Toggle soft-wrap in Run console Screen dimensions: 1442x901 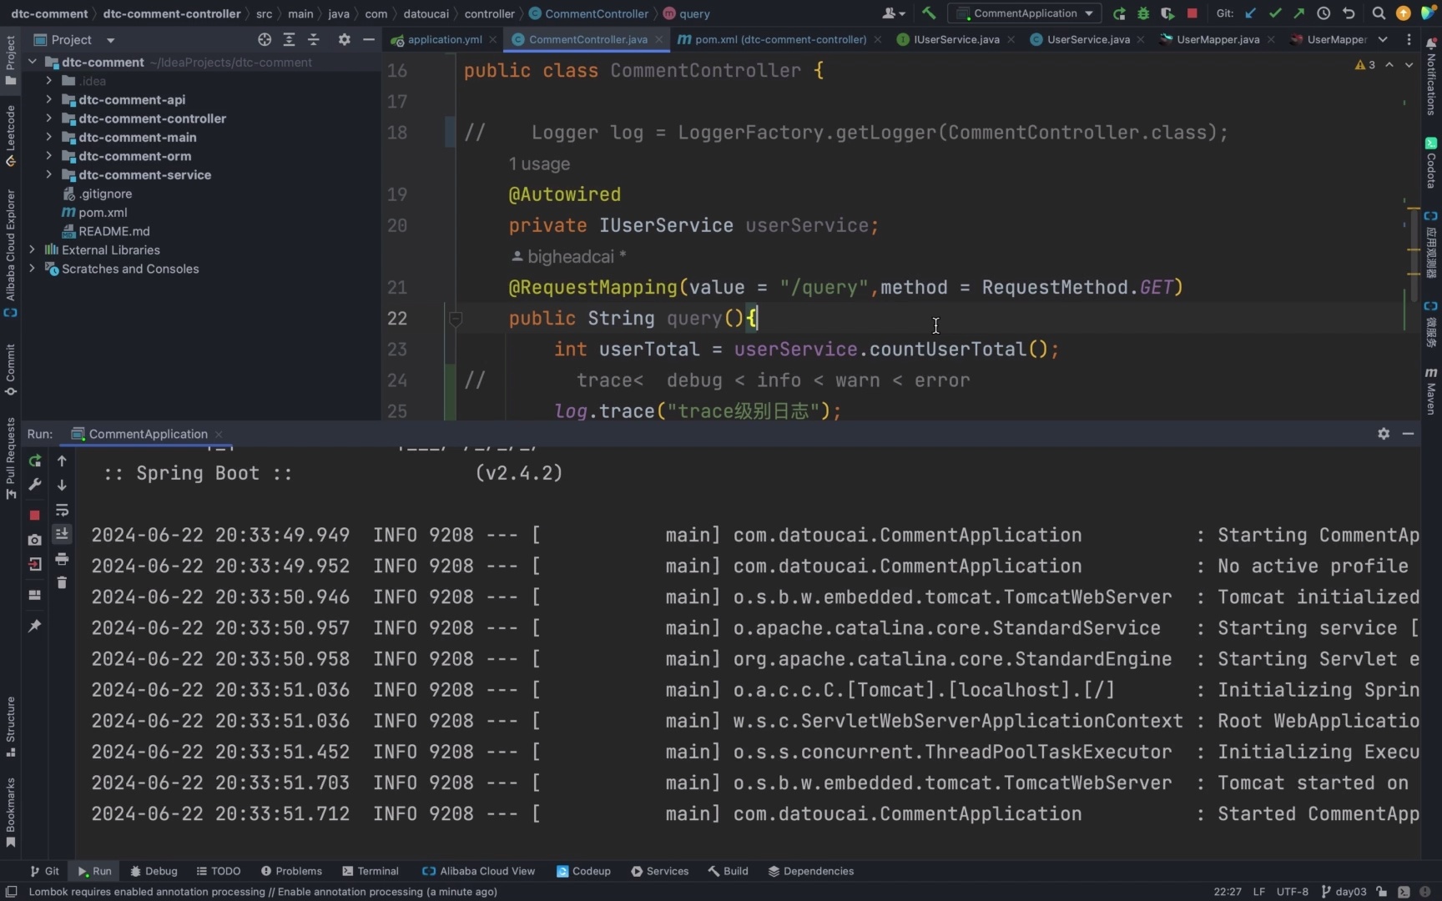62,510
